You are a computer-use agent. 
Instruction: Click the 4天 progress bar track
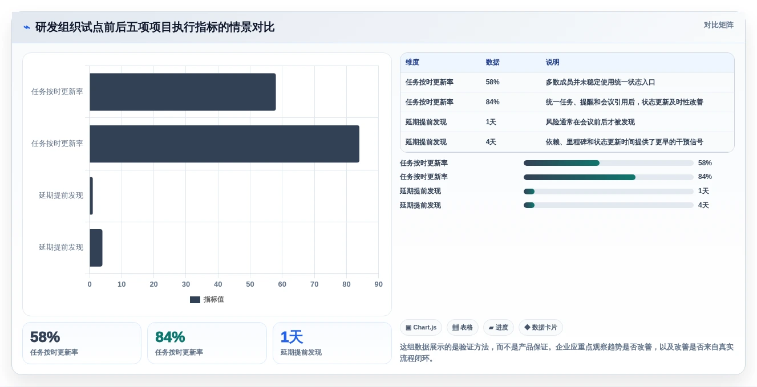tap(609, 205)
